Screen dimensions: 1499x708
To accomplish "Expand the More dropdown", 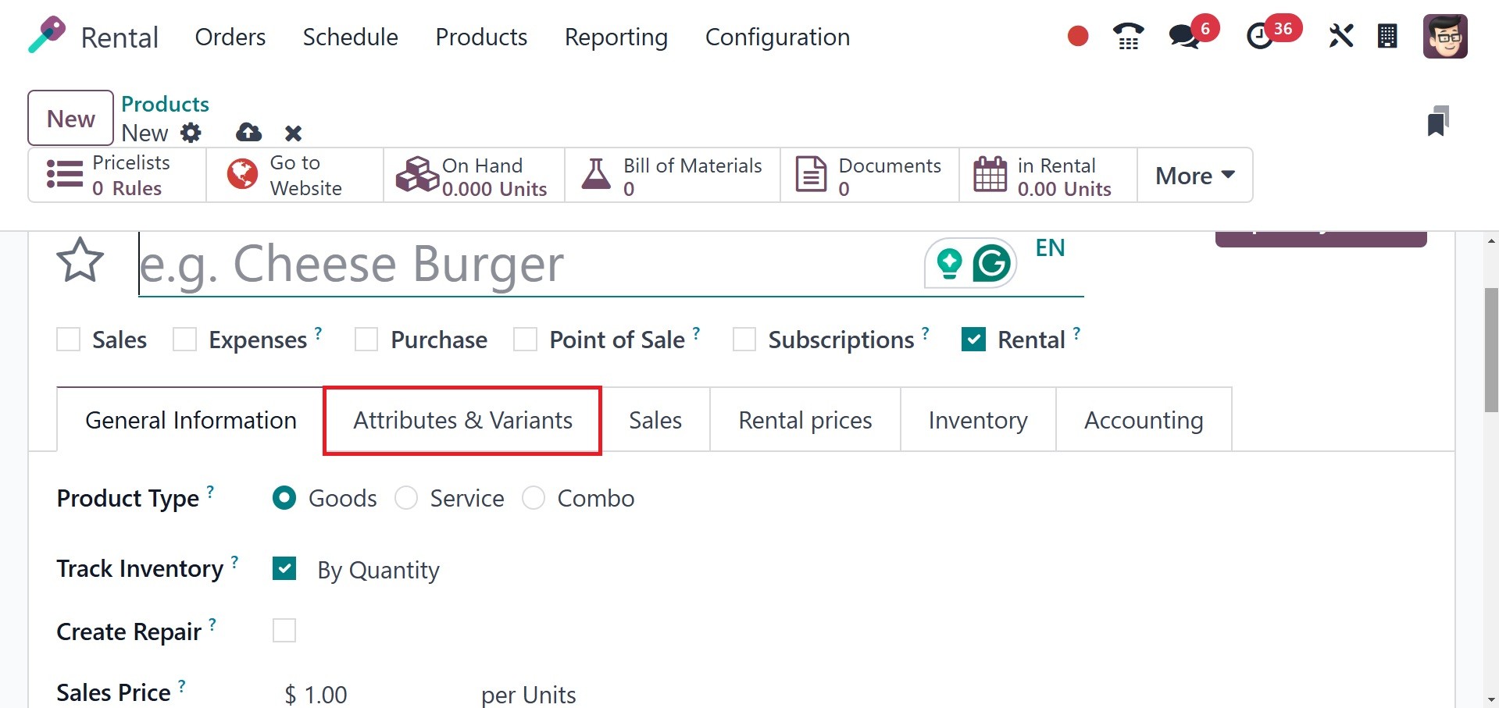I will pyautogui.click(x=1194, y=176).
